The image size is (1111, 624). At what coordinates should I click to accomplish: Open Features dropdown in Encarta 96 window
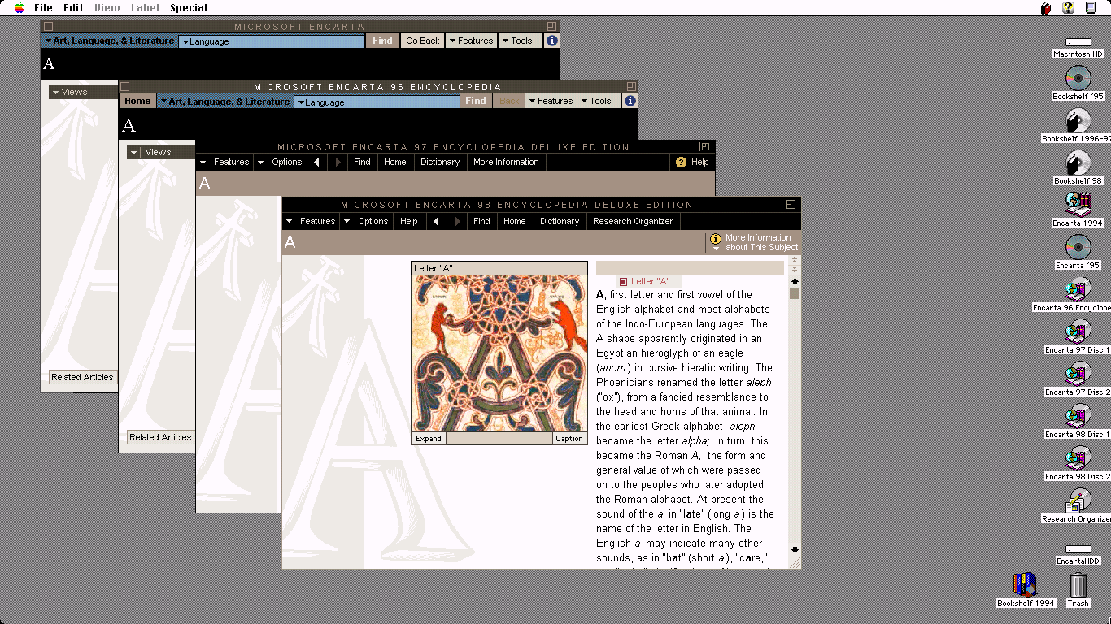coord(550,101)
